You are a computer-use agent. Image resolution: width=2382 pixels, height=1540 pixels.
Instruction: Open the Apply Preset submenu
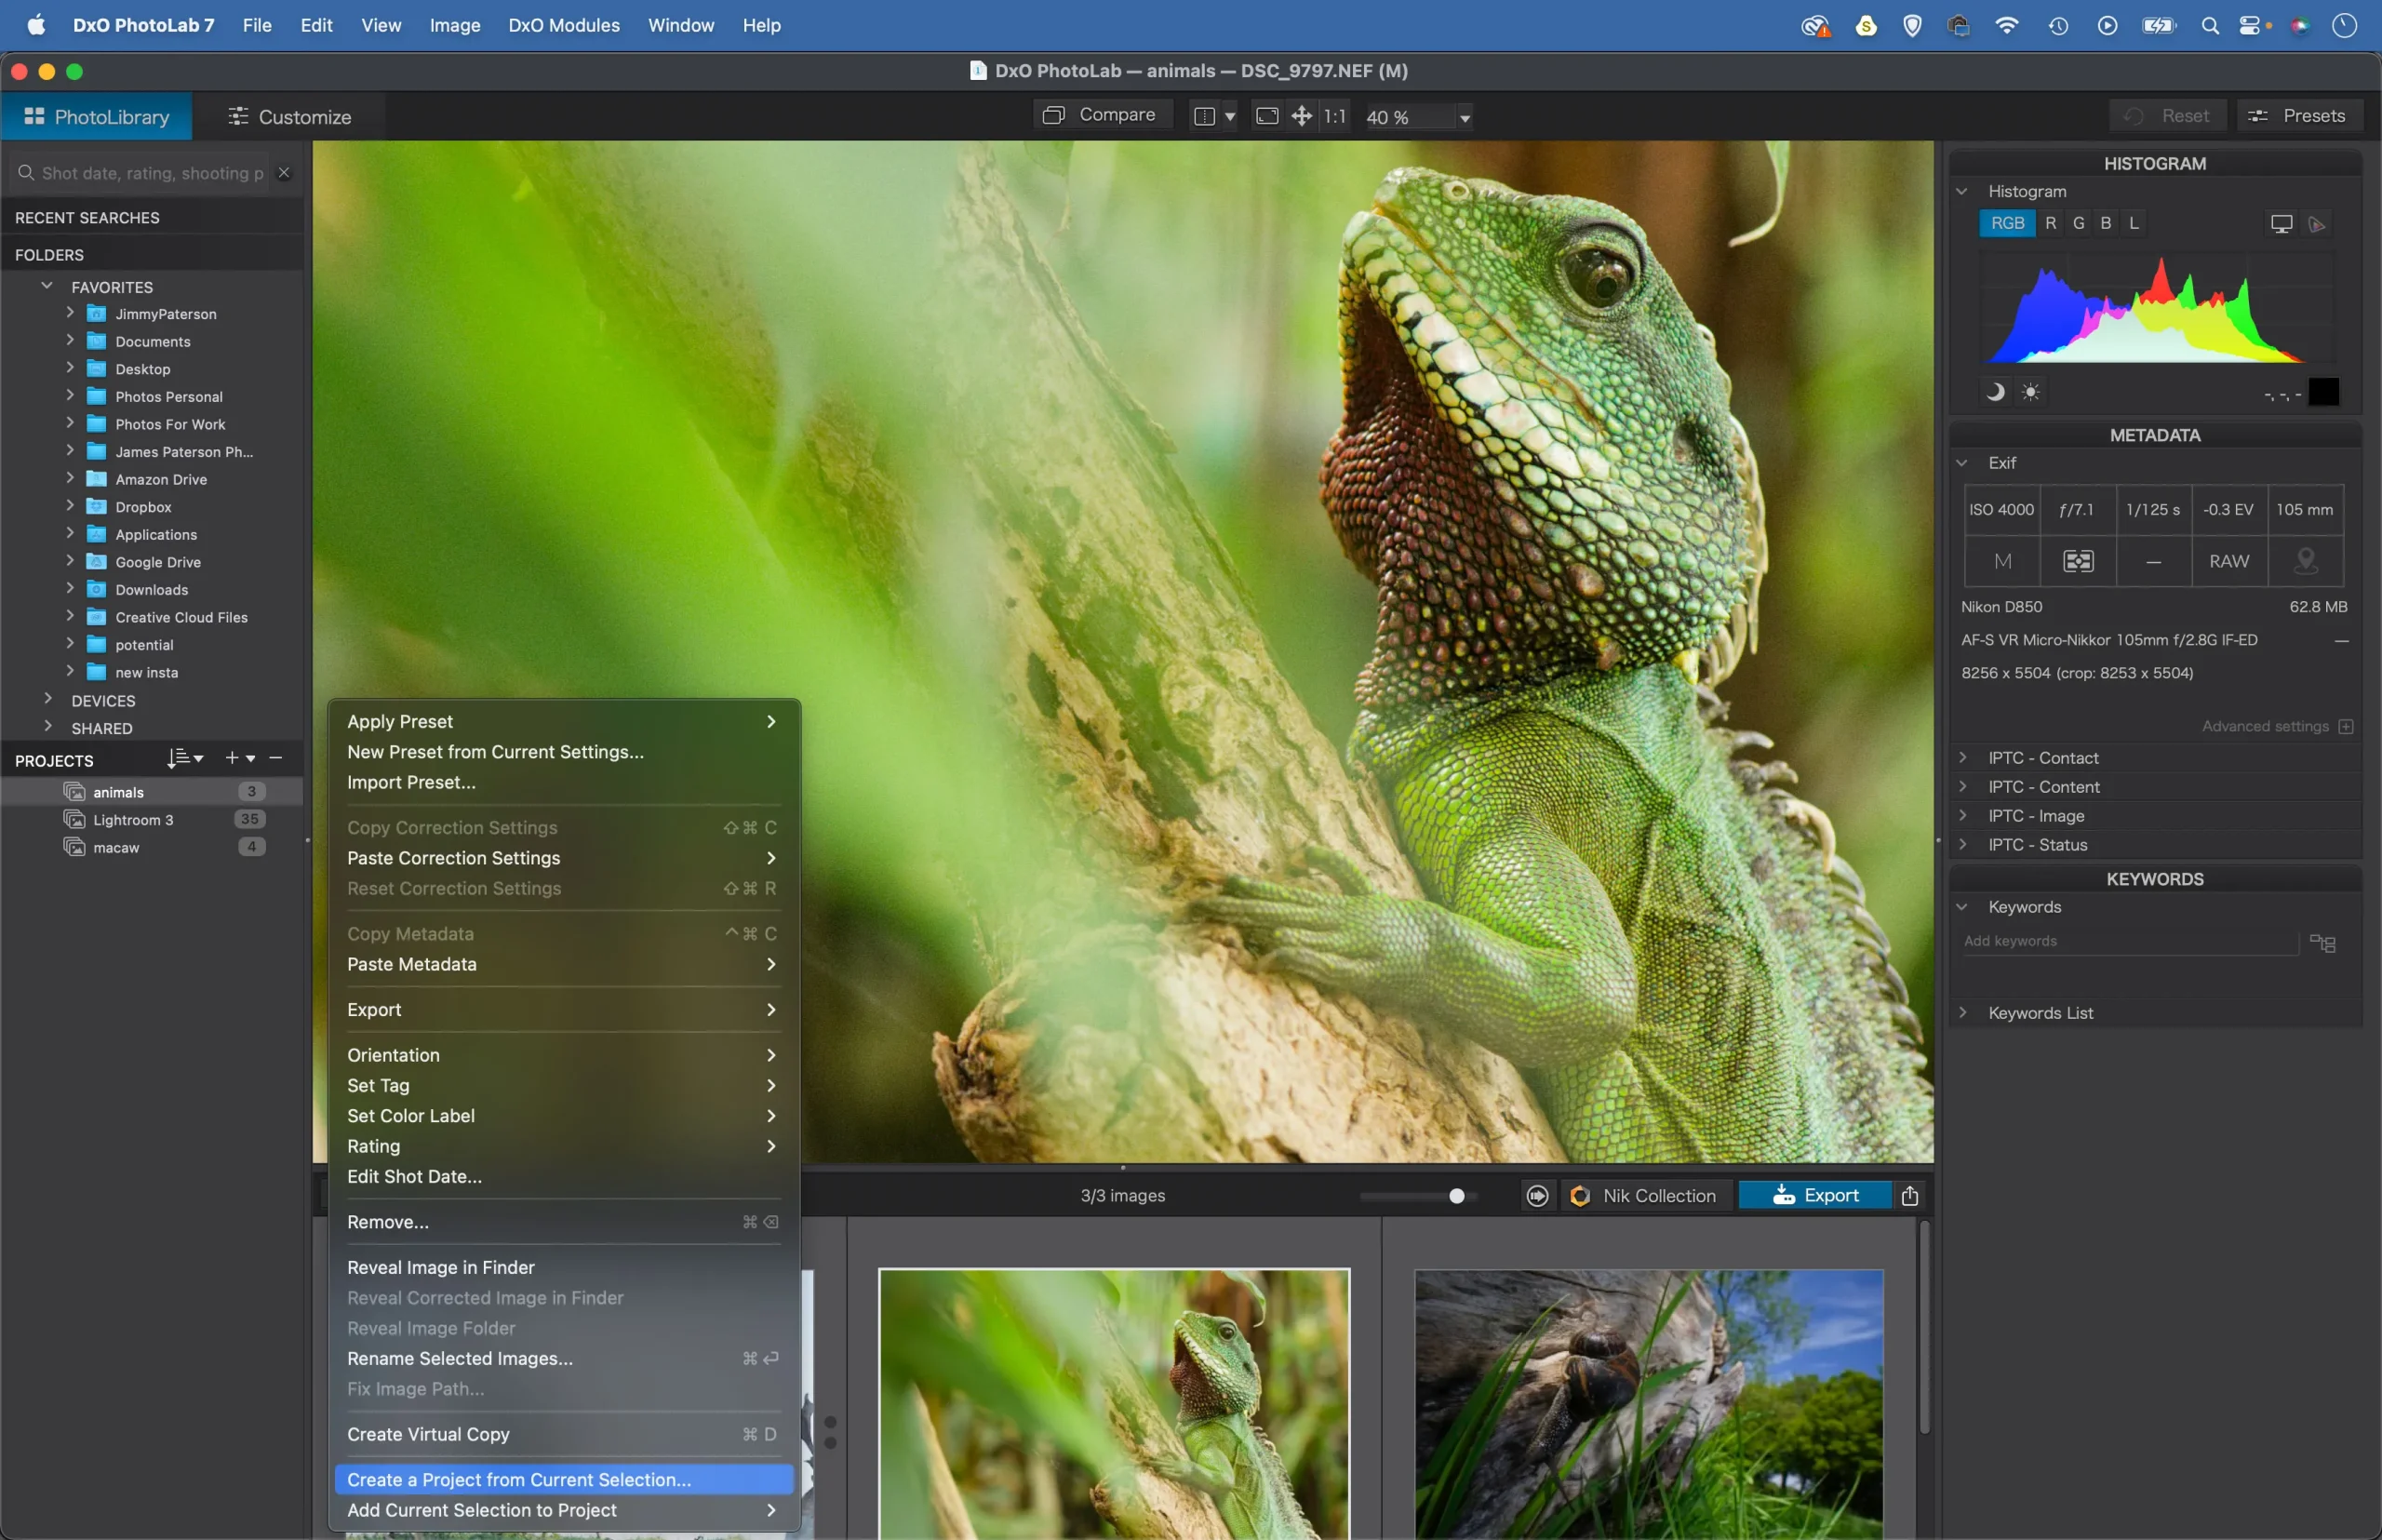[564, 721]
